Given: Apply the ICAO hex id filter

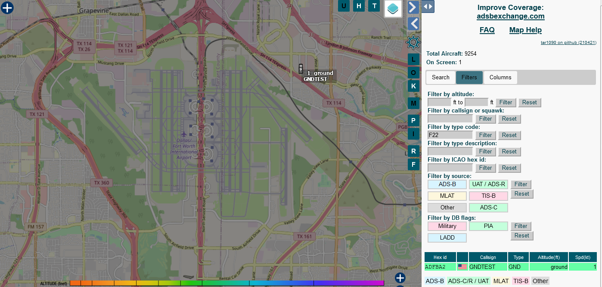Looking at the screenshot, I should point(485,168).
